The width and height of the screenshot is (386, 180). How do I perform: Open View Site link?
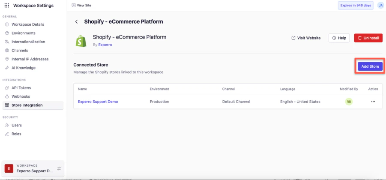pos(81,5)
